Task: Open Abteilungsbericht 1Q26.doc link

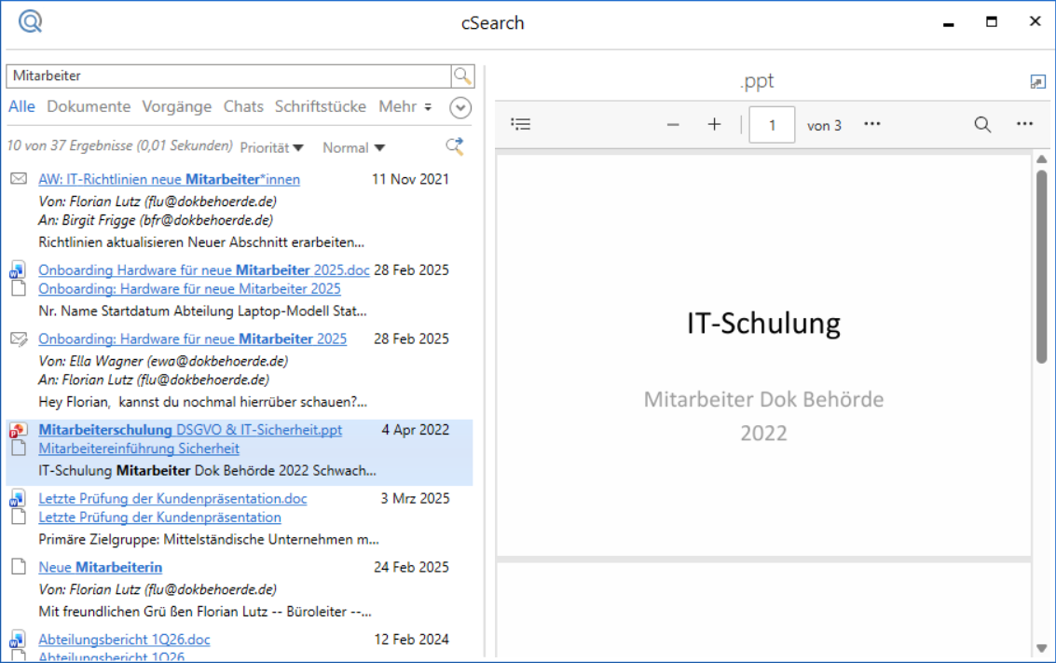Action: point(124,640)
